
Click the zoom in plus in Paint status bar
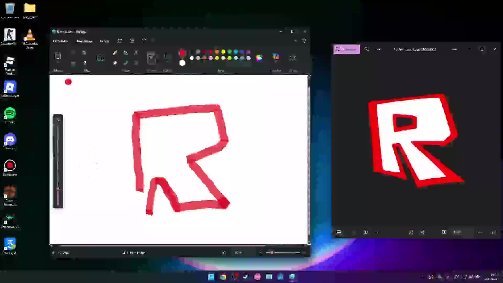[x=304, y=252]
